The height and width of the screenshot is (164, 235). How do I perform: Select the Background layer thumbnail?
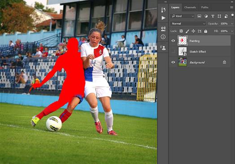click(x=183, y=62)
